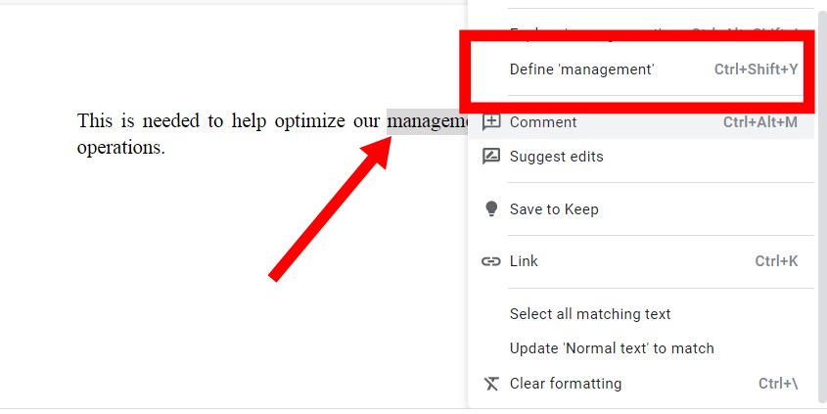827x414 pixels.
Task: Click the Link chain icon
Action: point(491,261)
